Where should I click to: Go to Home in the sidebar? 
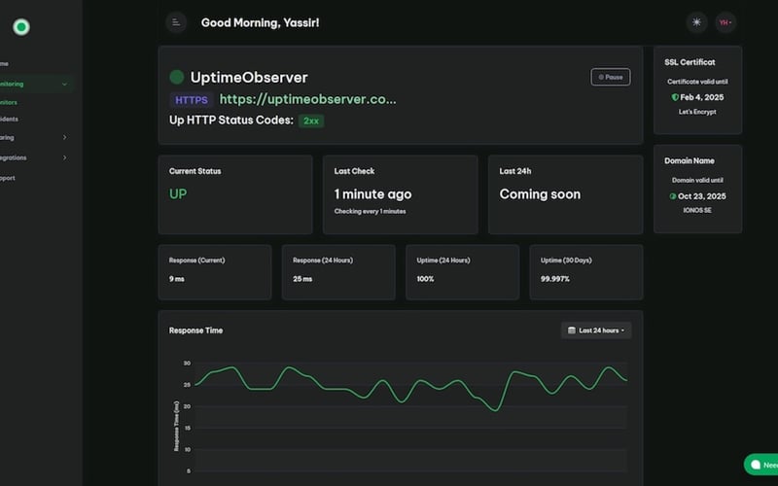[x=4, y=63]
